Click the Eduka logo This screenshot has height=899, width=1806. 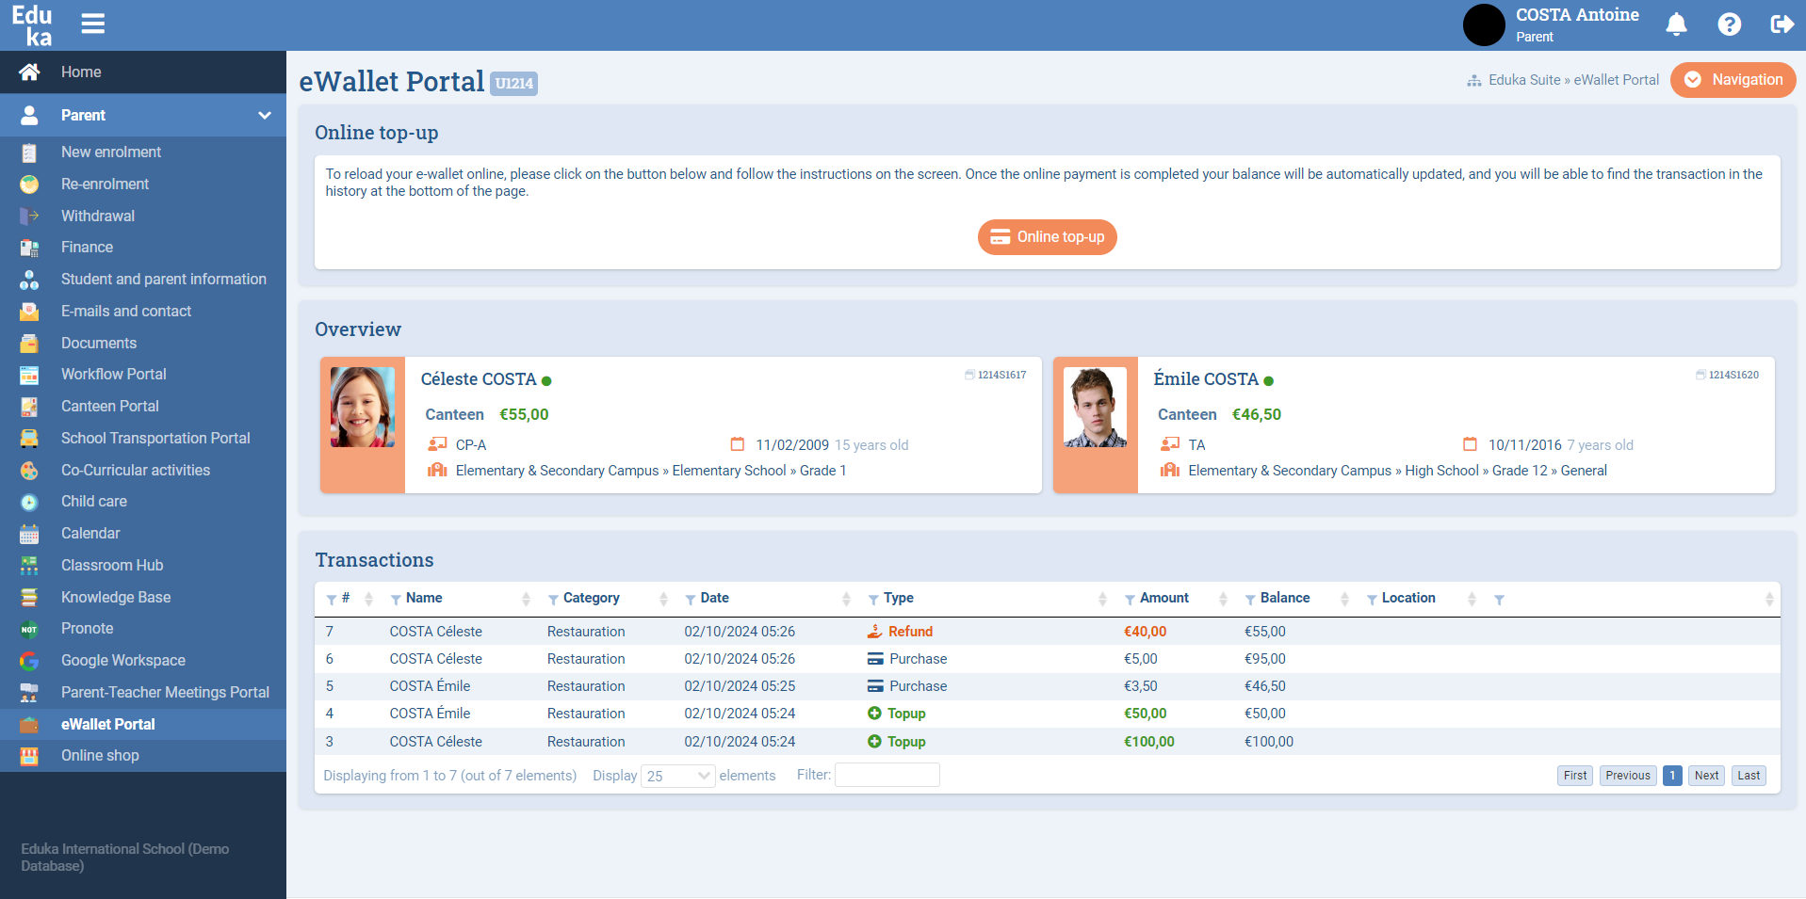point(34,24)
